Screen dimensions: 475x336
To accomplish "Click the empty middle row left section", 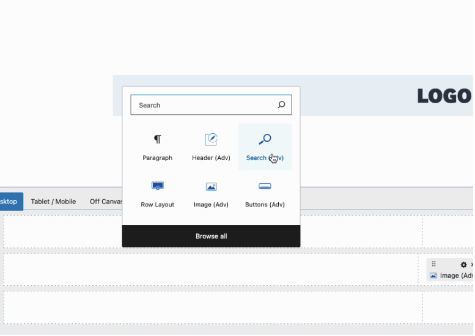I will 61,269.
